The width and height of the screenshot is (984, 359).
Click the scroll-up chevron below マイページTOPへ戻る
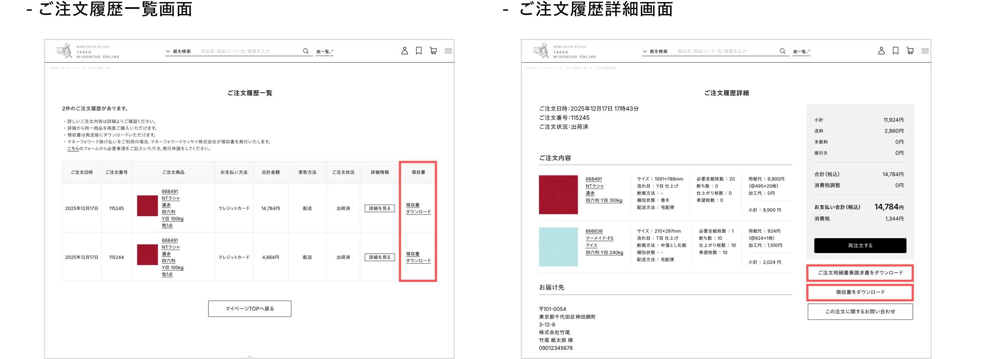(250, 356)
